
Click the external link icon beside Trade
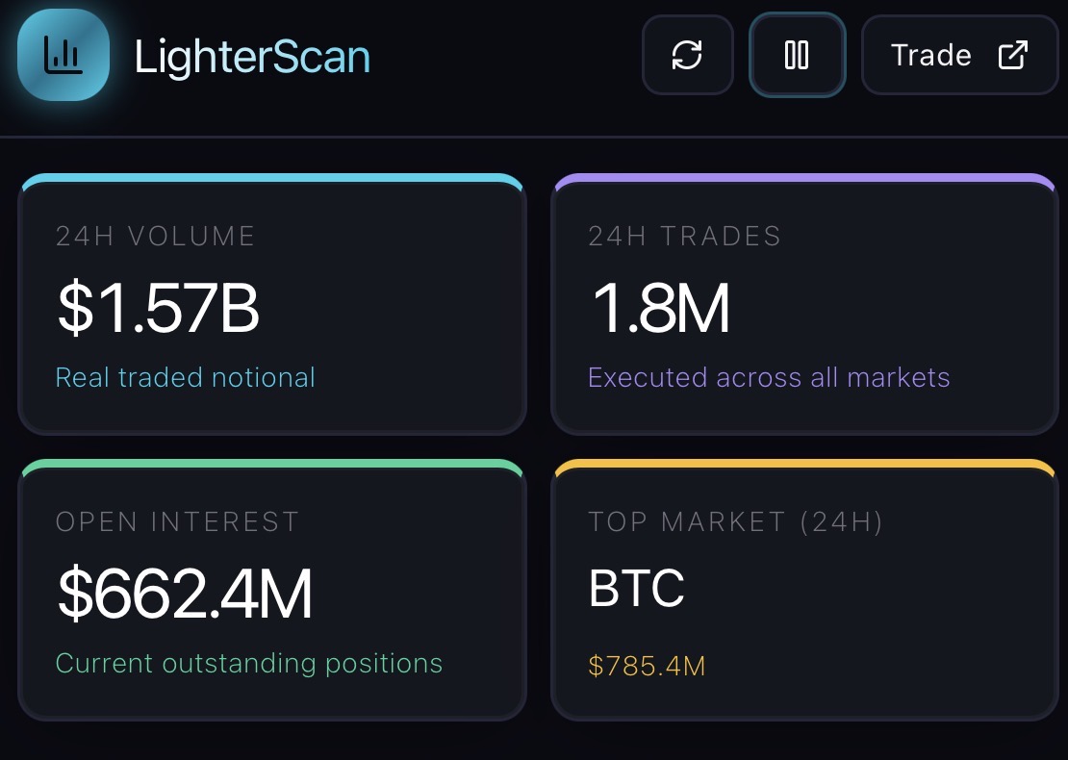[x=1013, y=55]
